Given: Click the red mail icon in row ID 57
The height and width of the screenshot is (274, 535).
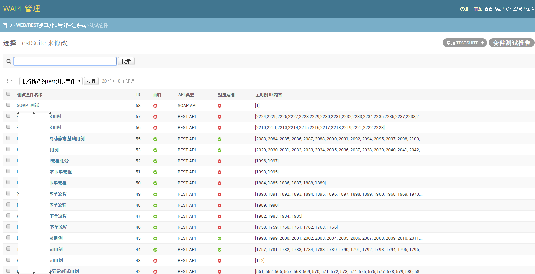Looking at the screenshot, I should [155, 117].
